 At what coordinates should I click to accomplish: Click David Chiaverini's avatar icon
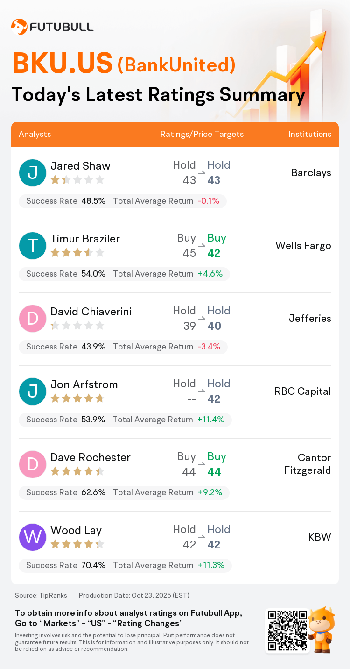(x=33, y=319)
